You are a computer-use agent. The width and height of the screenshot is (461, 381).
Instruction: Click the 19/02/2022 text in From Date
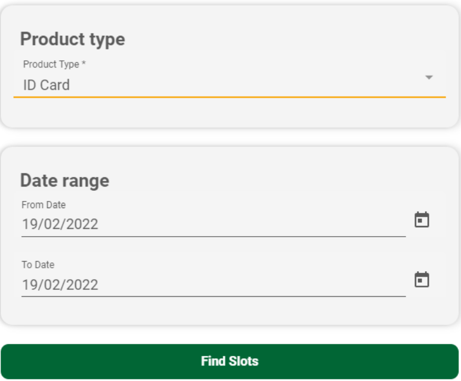point(60,225)
